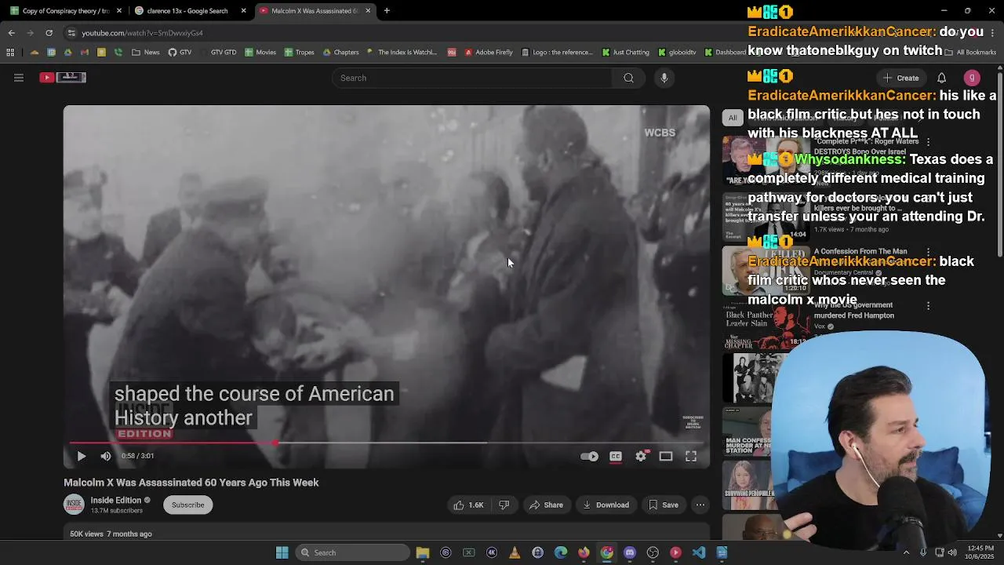Open the GTV GTD bookmark
Screen dimensions: 1004x565
218,53
